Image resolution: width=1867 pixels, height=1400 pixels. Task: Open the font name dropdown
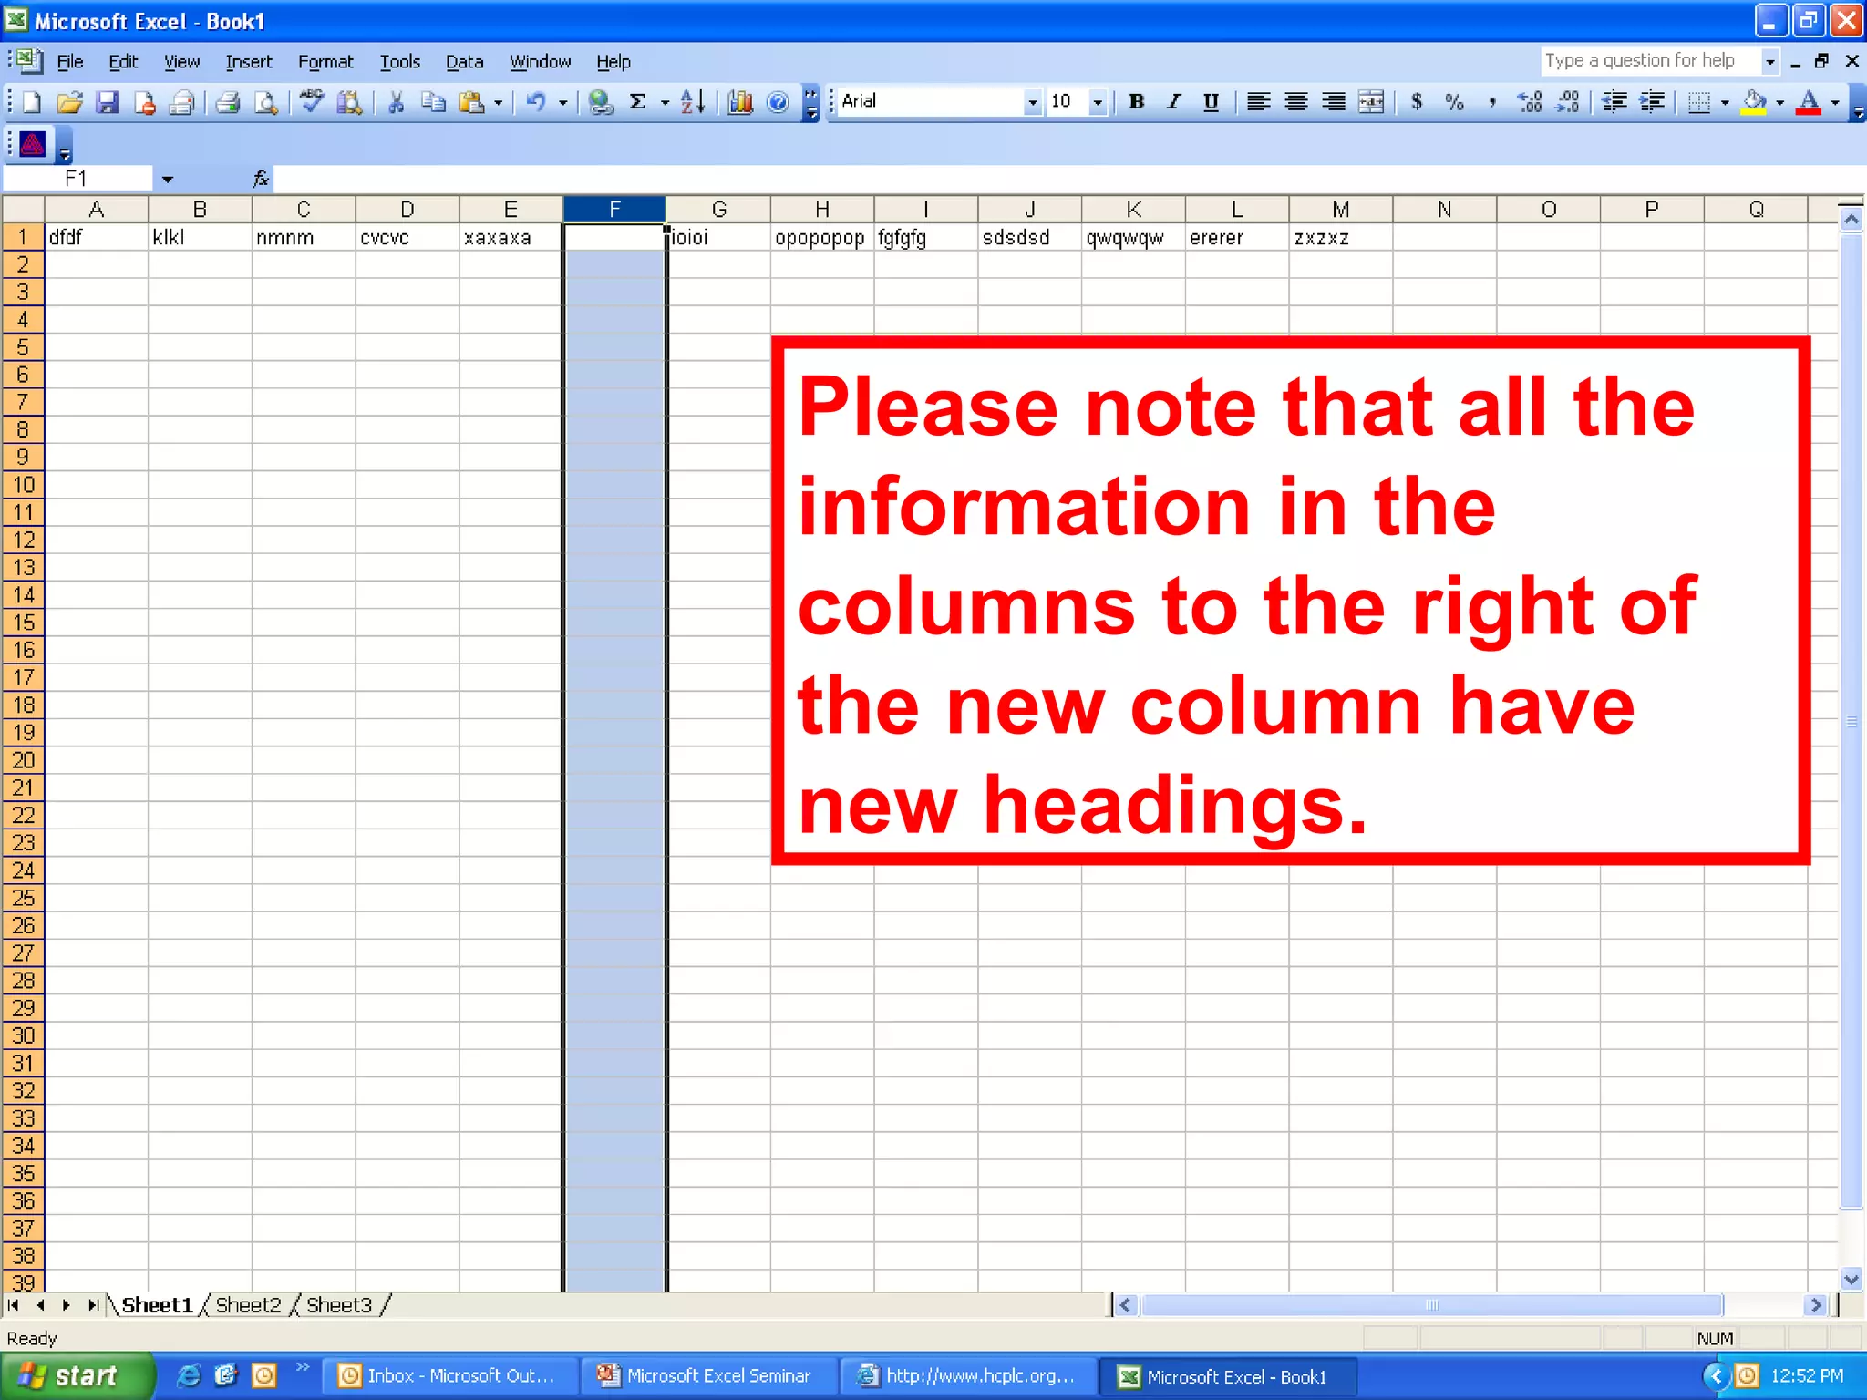tap(1032, 102)
